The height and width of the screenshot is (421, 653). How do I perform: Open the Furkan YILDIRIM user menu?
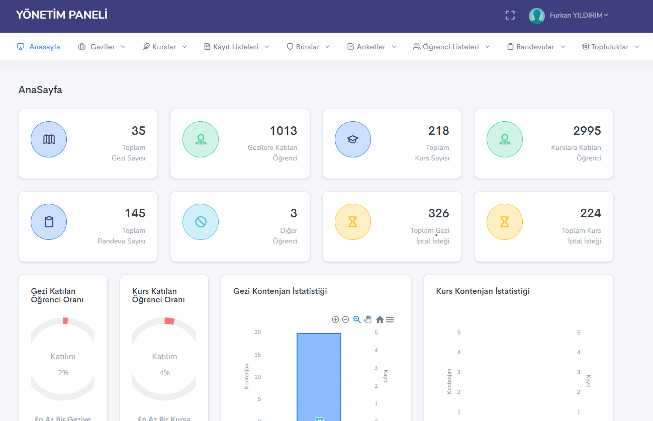tap(579, 15)
